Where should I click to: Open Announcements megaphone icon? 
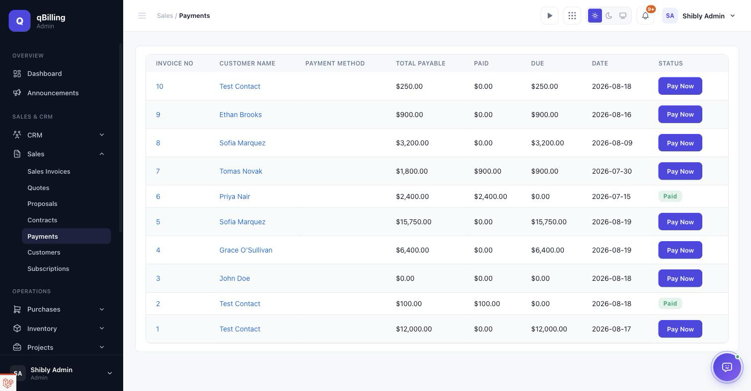coord(17,93)
